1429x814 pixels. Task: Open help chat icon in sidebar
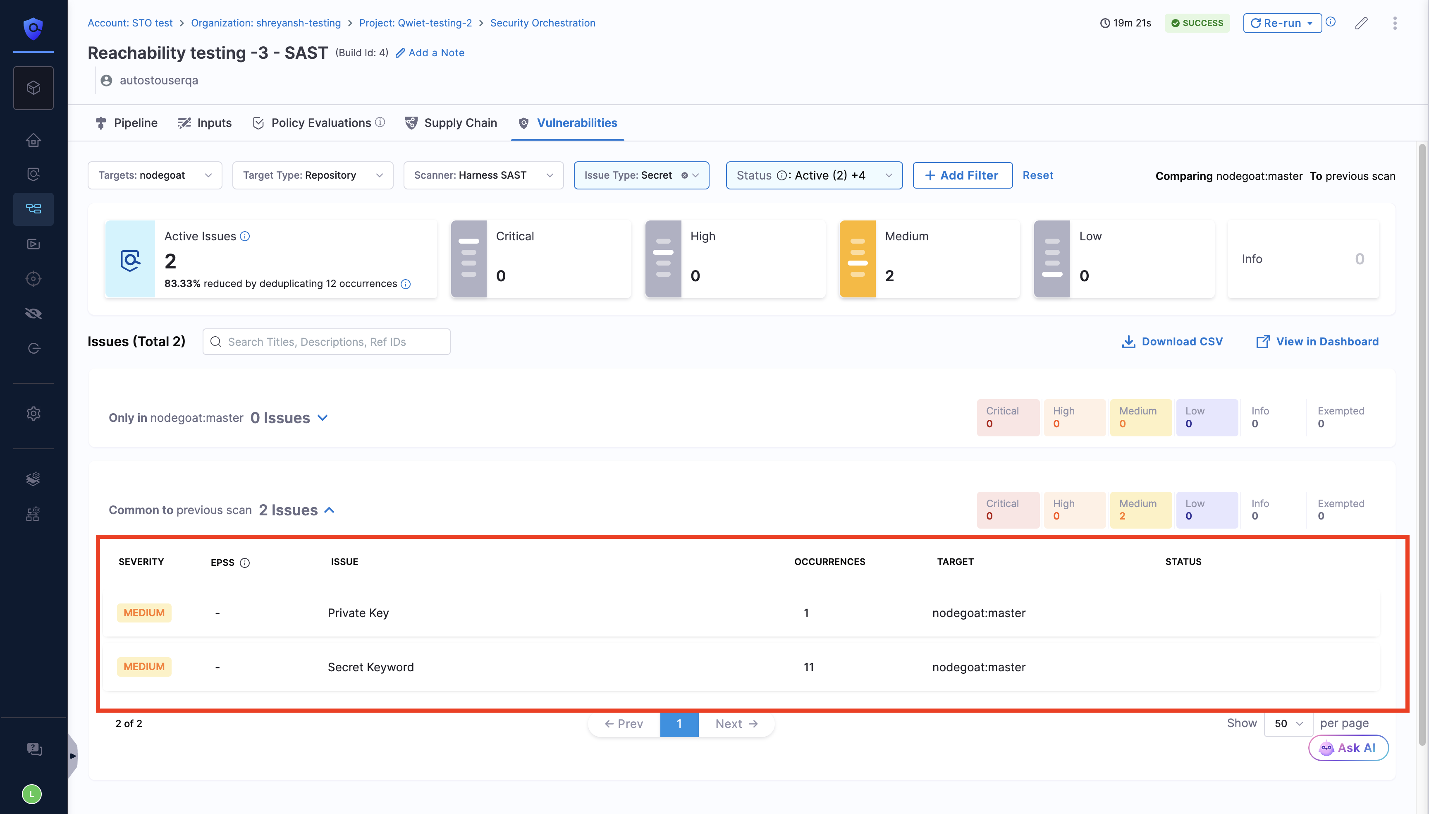(33, 749)
